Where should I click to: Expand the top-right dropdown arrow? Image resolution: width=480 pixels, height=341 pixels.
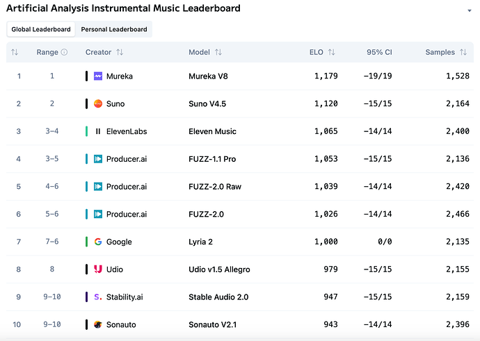pyautogui.click(x=469, y=11)
